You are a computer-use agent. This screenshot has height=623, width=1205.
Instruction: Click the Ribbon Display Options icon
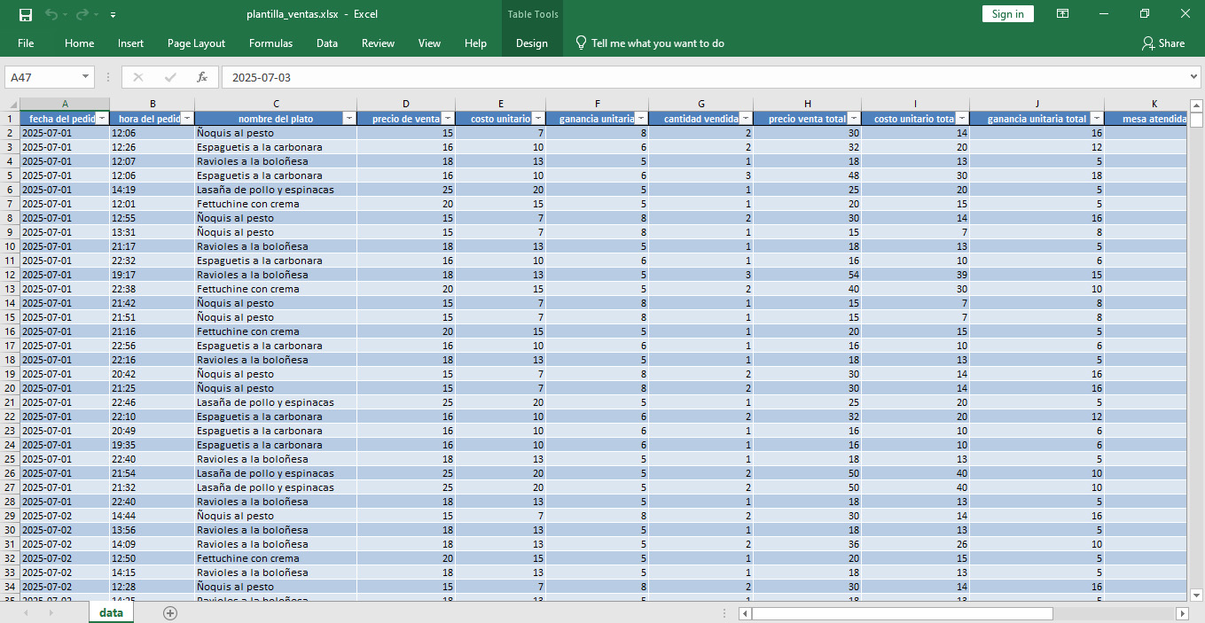(x=1062, y=14)
